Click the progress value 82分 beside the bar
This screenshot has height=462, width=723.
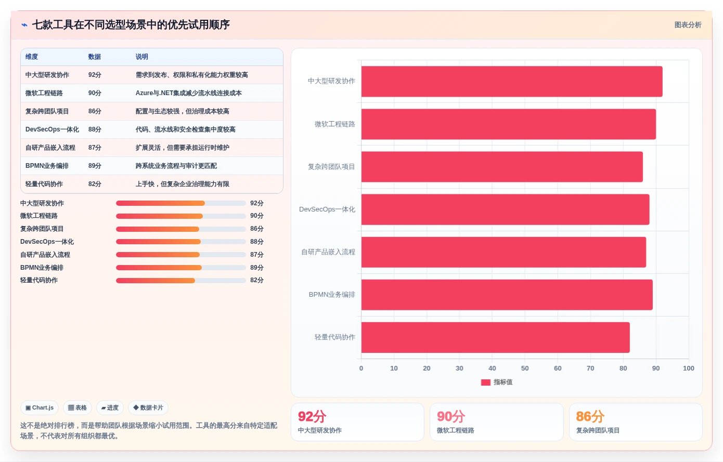coord(257,280)
